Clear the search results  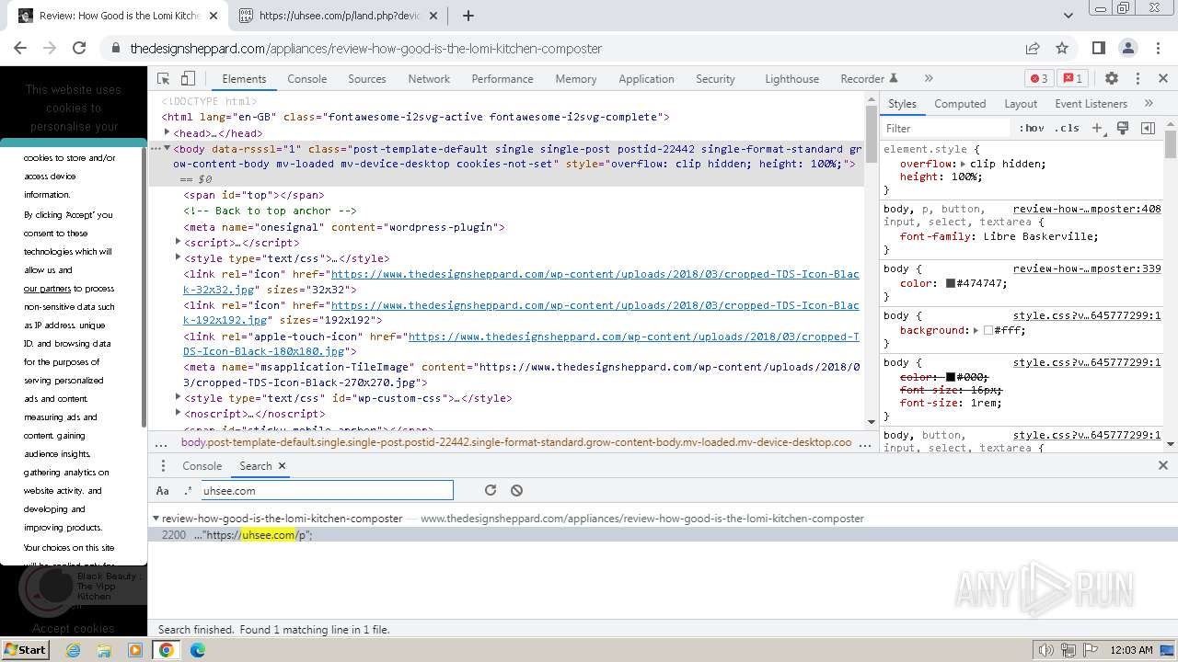click(x=516, y=491)
